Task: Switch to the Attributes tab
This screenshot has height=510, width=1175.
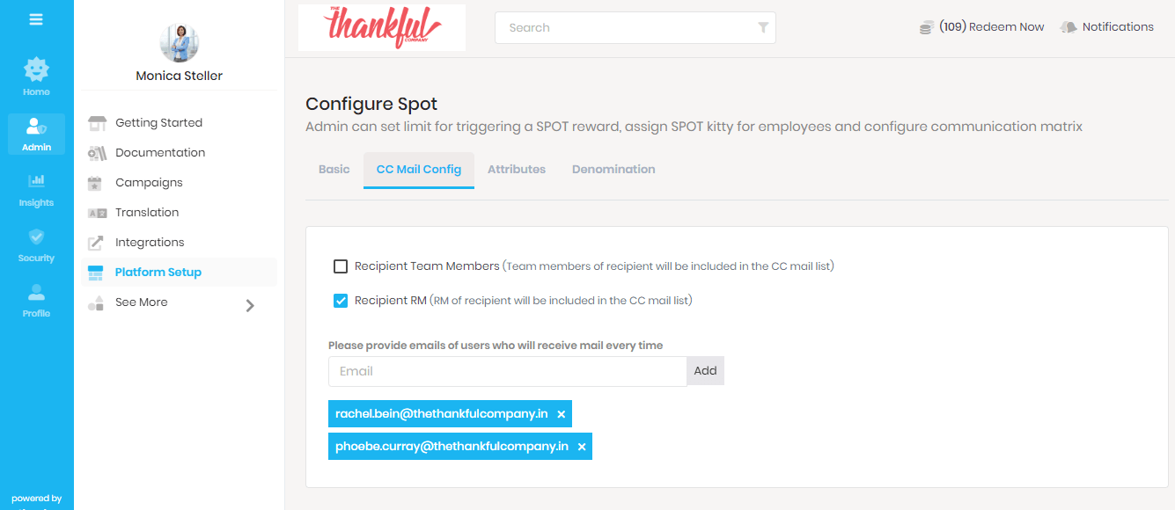Action: [517, 170]
